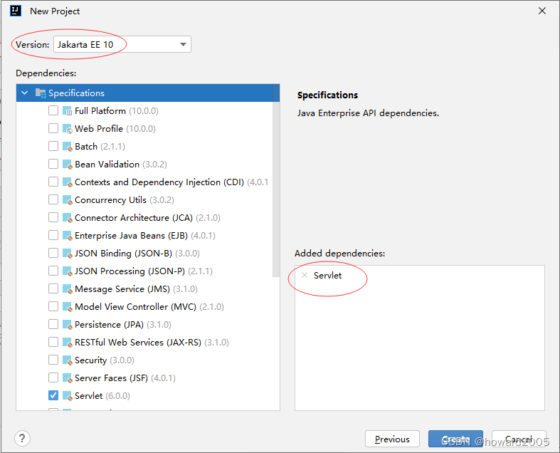Check the JSON Processing checkbox
Screen dimensions: 560x453
pyautogui.click(x=53, y=271)
